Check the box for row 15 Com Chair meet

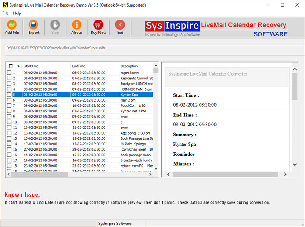9,149
